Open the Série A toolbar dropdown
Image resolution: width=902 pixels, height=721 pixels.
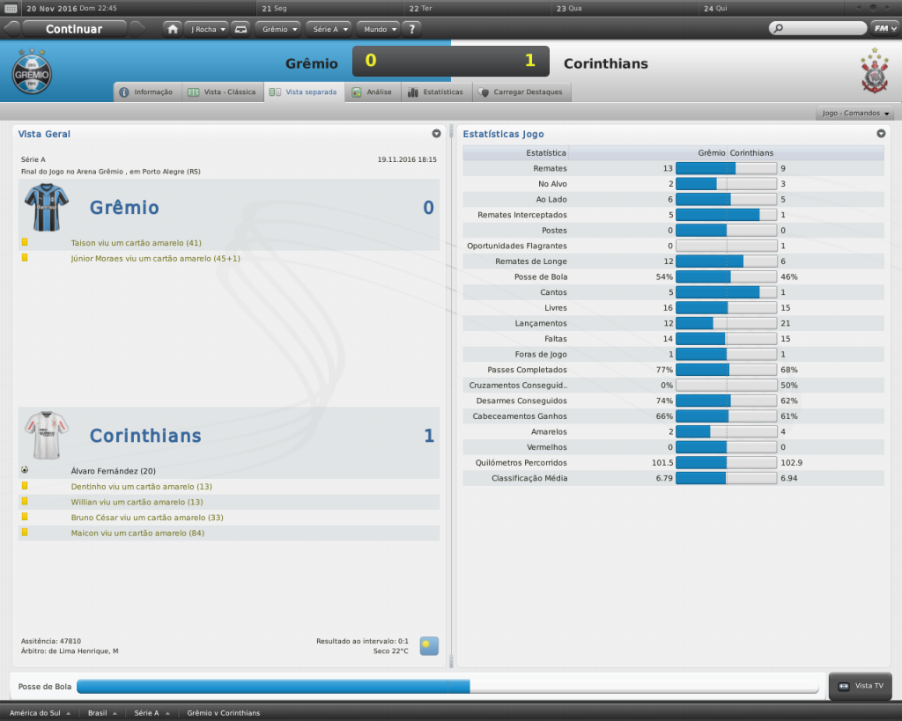pyautogui.click(x=330, y=29)
